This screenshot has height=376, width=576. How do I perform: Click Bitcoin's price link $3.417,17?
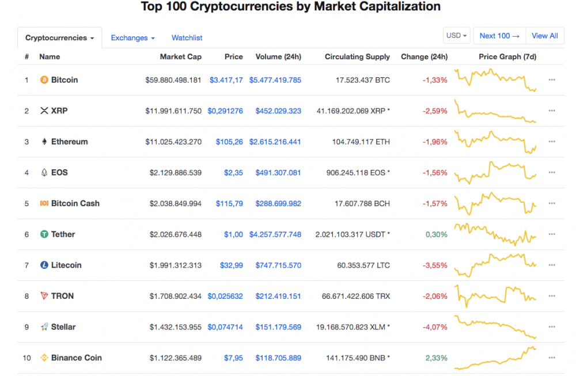[x=226, y=80]
